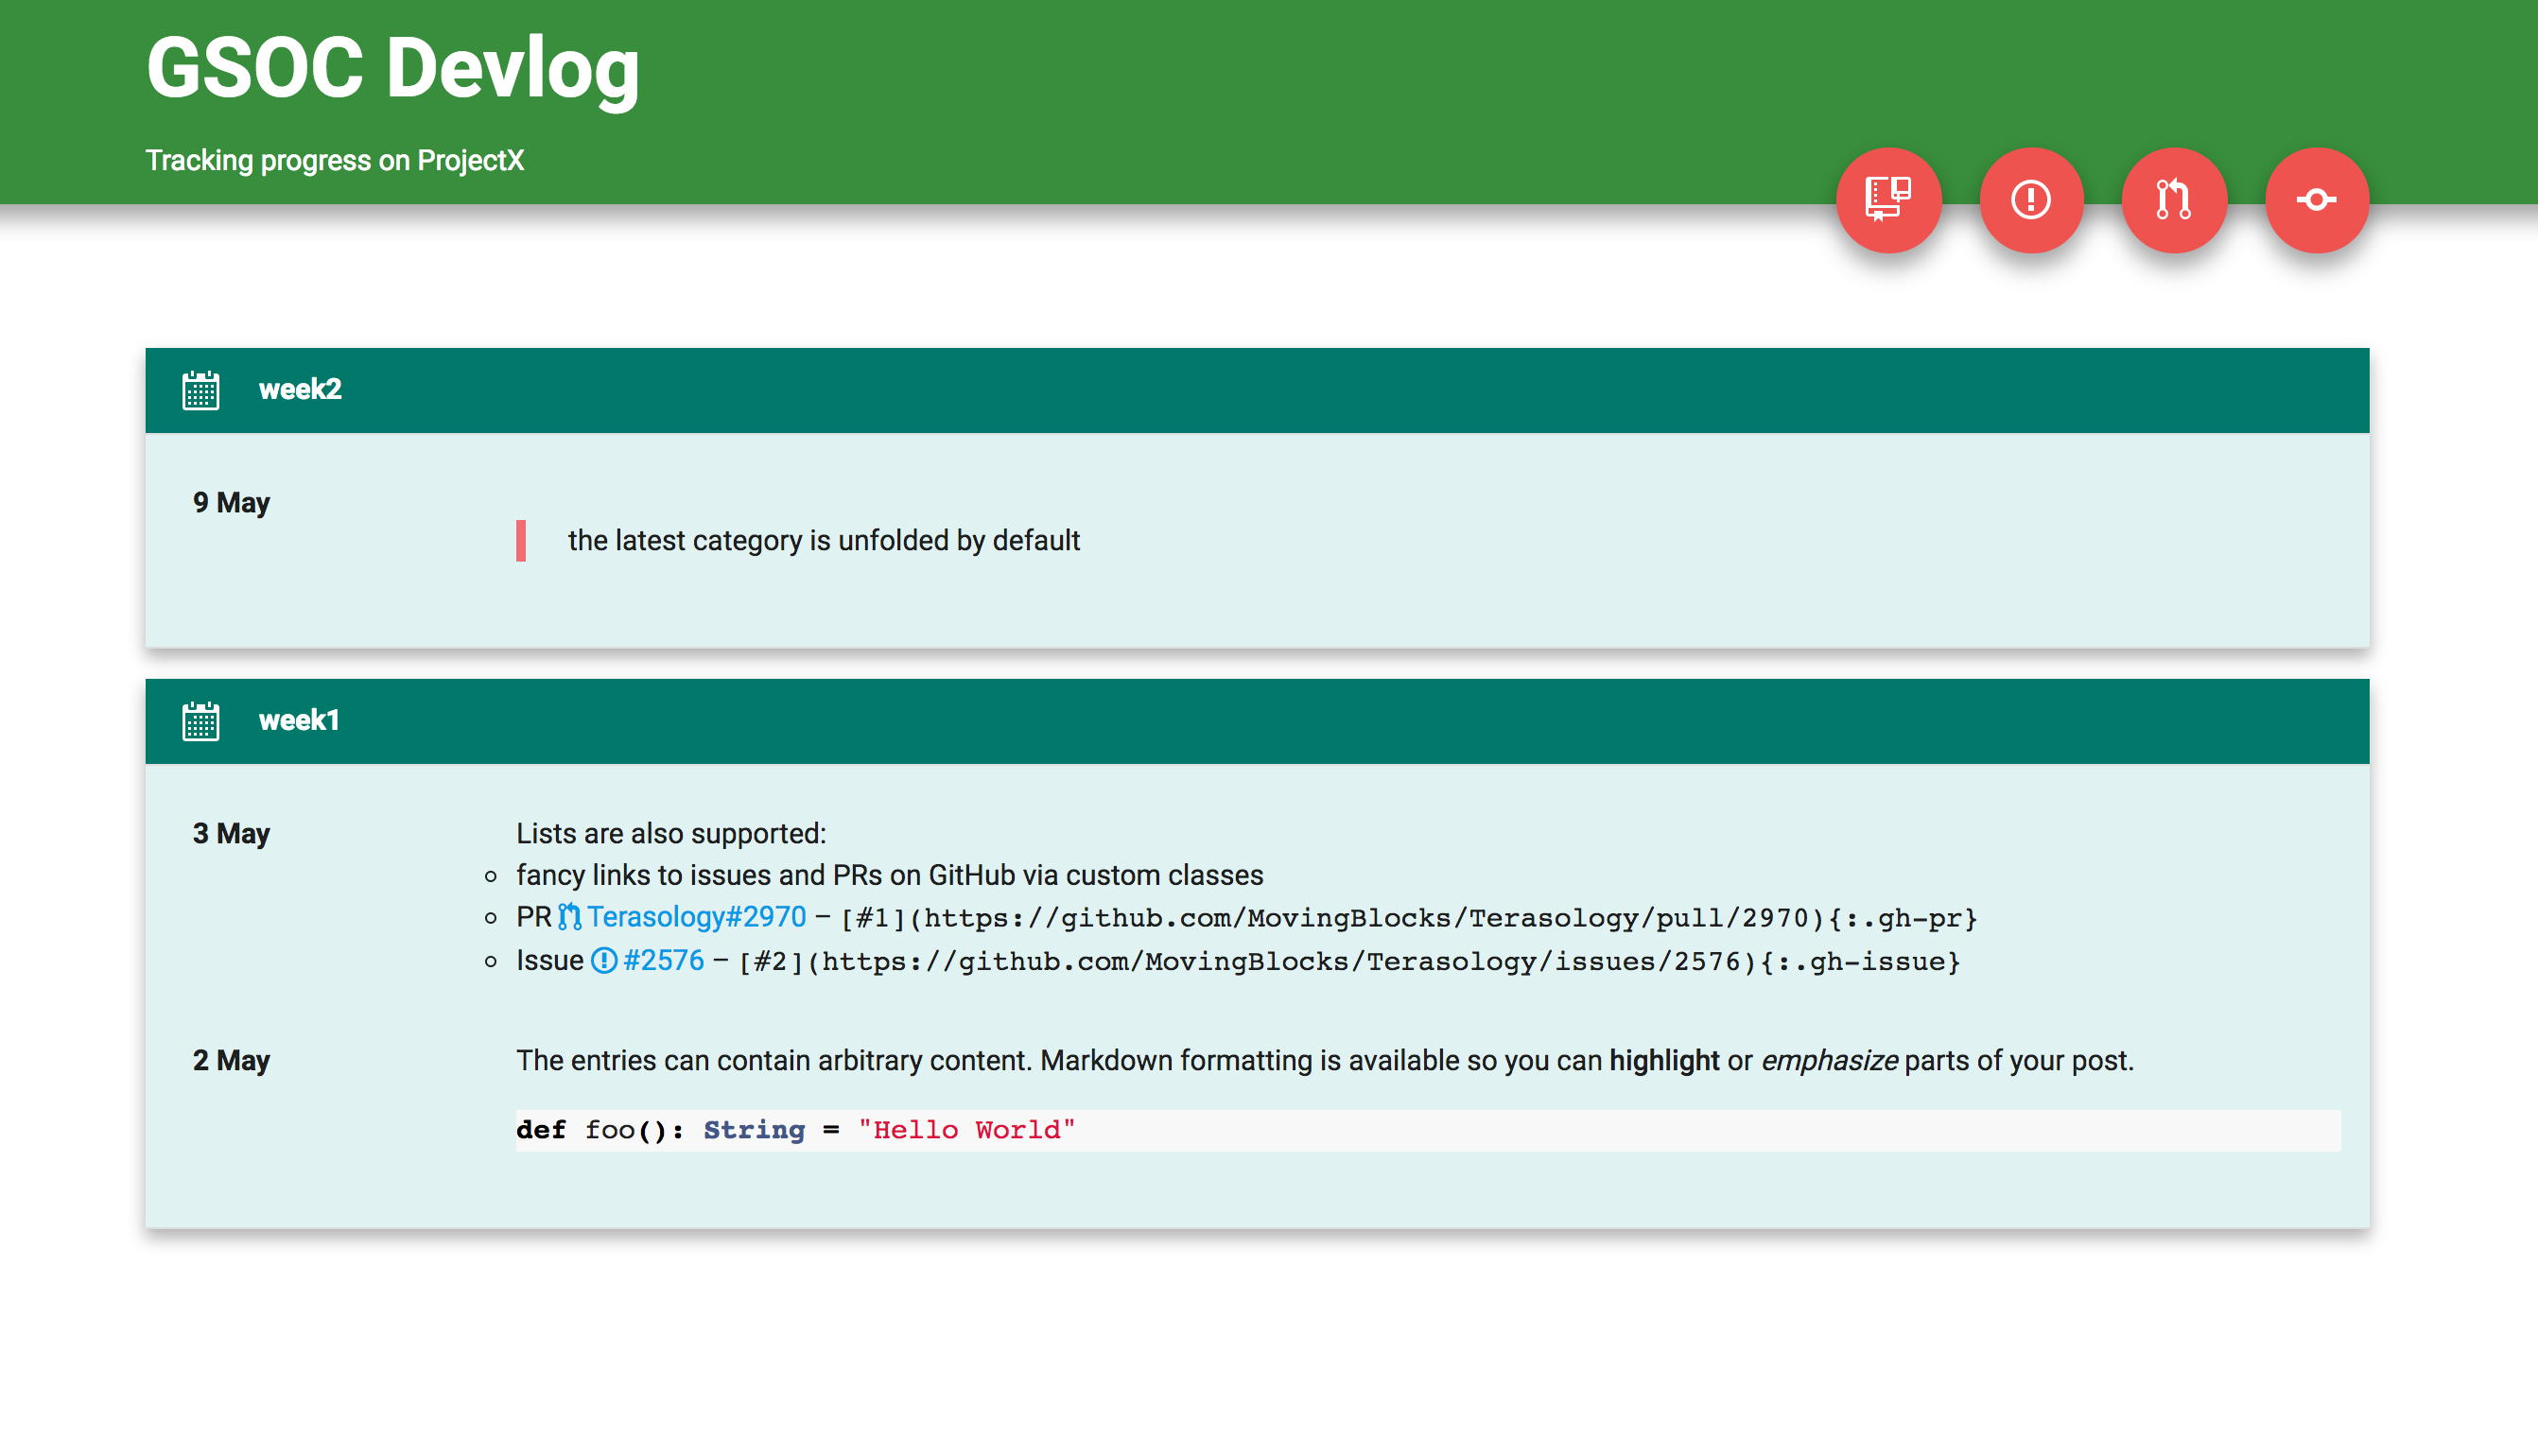Open the #2576 issue link

pos(664,961)
